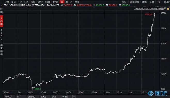
Task: Click the high value 30958.1
Action: [x=113, y=5]
